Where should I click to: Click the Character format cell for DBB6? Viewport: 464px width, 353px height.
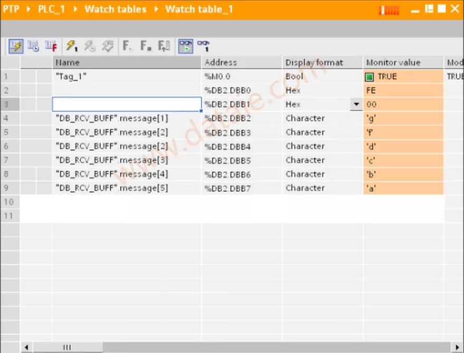pos(323,174)
